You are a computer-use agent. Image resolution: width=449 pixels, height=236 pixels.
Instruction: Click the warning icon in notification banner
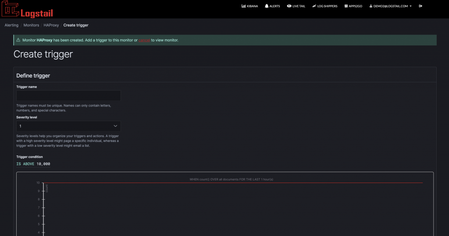[18, 40]
